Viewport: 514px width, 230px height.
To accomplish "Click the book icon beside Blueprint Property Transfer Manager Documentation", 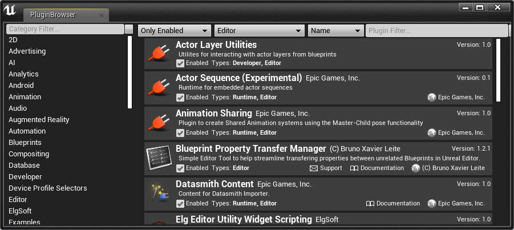I will 354,168.
